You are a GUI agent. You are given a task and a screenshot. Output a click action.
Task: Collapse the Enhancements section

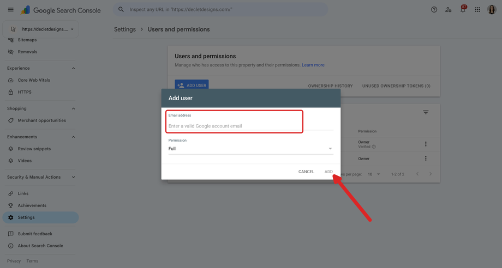(73, 137)
